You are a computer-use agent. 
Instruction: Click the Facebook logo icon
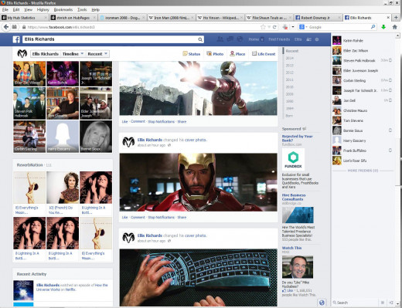(x=16, y=39)
